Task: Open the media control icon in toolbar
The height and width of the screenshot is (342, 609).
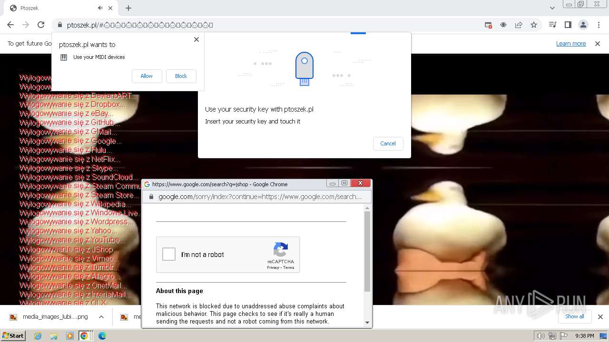Action: [x=552, y=25]
